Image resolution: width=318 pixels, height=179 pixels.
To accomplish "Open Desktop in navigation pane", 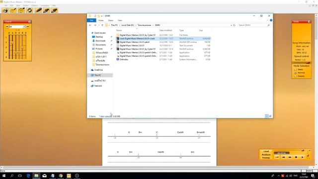I will pos(99,37).
